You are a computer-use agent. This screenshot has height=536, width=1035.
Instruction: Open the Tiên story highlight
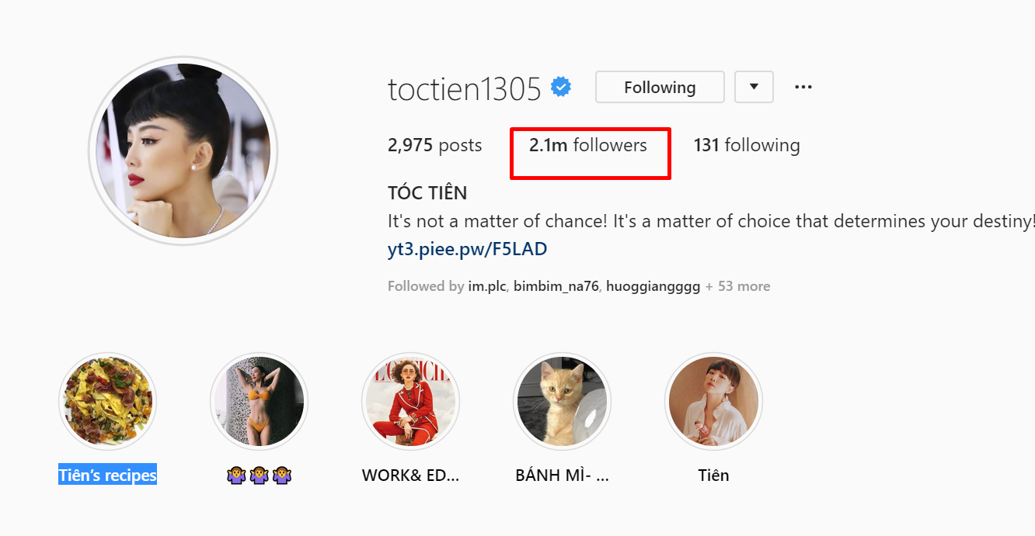coord(713,401)
